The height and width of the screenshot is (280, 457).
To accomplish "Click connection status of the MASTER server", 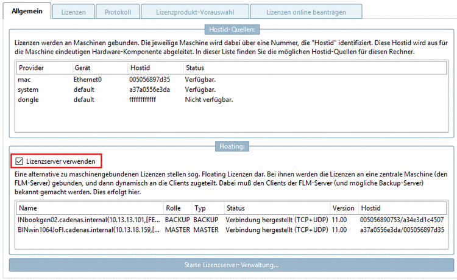I will click(x=277, y=229).
